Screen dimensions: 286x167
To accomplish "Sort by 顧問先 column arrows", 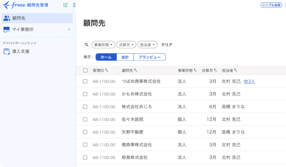I will pyautogui.click(x=136, y=71).
